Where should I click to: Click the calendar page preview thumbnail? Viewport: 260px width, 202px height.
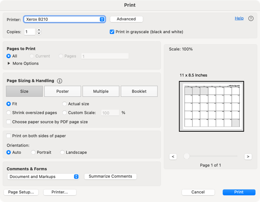(211, 106)
